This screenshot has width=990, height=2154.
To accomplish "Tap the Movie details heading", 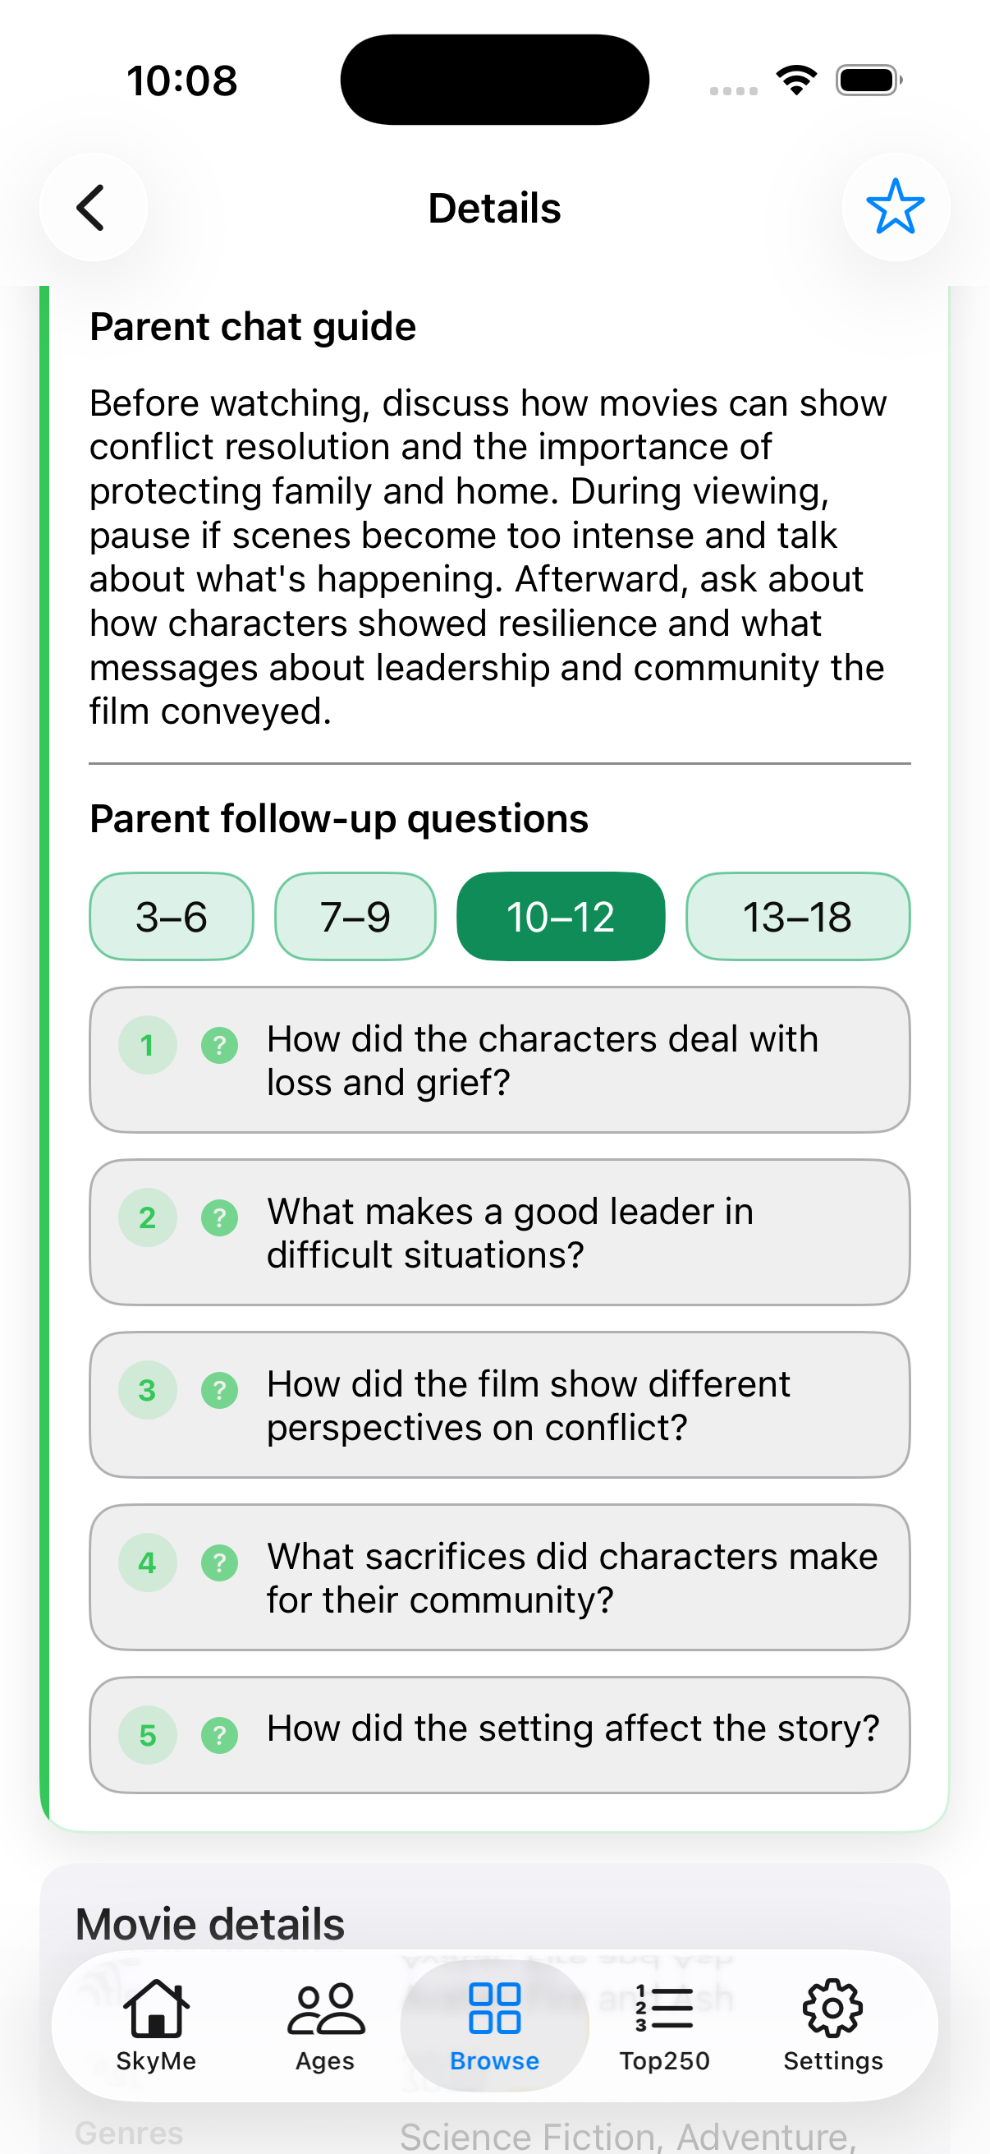I will (x=209, y=1924).
